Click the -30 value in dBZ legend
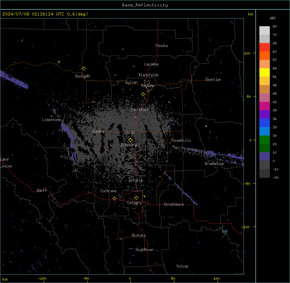Viewport: 290px width, 283px height. (x=276, y=177)
